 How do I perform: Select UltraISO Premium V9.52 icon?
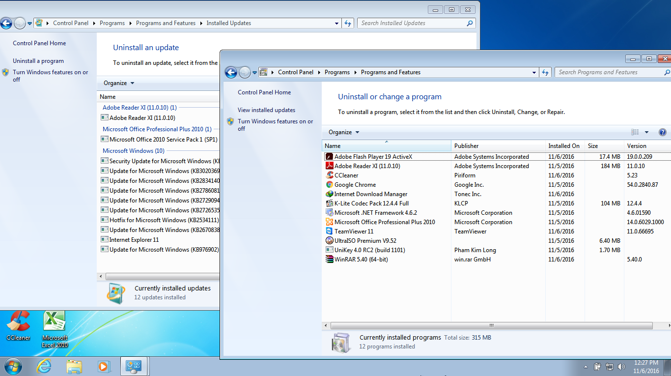(330, 241)
